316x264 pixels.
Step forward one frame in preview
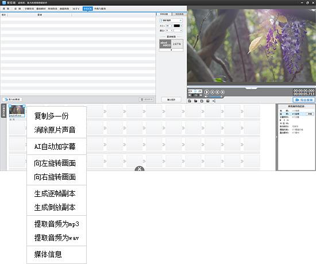click(x=222, y=92)
